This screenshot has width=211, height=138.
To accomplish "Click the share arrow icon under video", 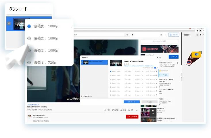I will click(121, 110).
